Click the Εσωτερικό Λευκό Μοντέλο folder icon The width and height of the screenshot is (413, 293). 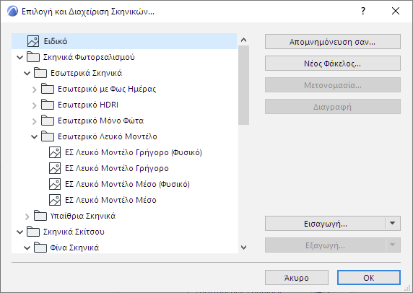pyautogui.click(x=48, y=136)
